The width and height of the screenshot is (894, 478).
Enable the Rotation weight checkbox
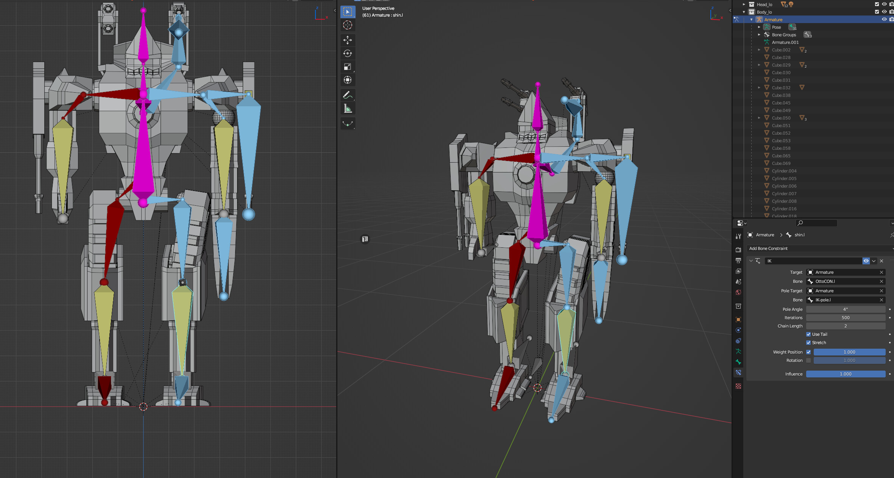tap(808, 360)
